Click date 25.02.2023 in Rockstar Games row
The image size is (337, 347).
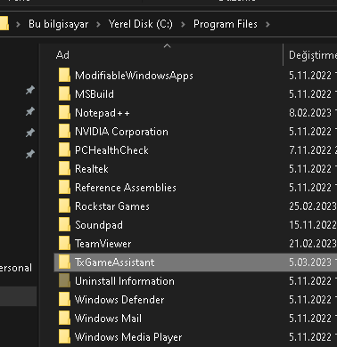point(313,206)
